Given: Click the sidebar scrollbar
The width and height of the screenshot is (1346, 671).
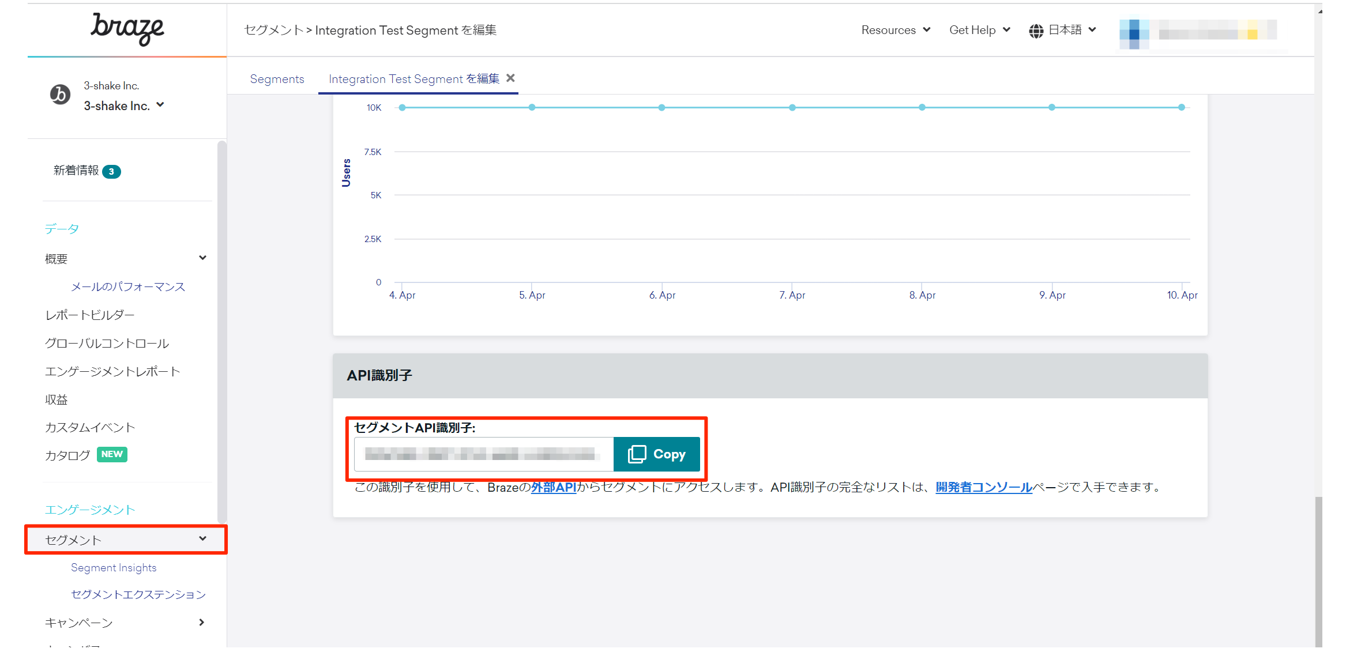Looking at the screenshot, I should coord(221,331).
